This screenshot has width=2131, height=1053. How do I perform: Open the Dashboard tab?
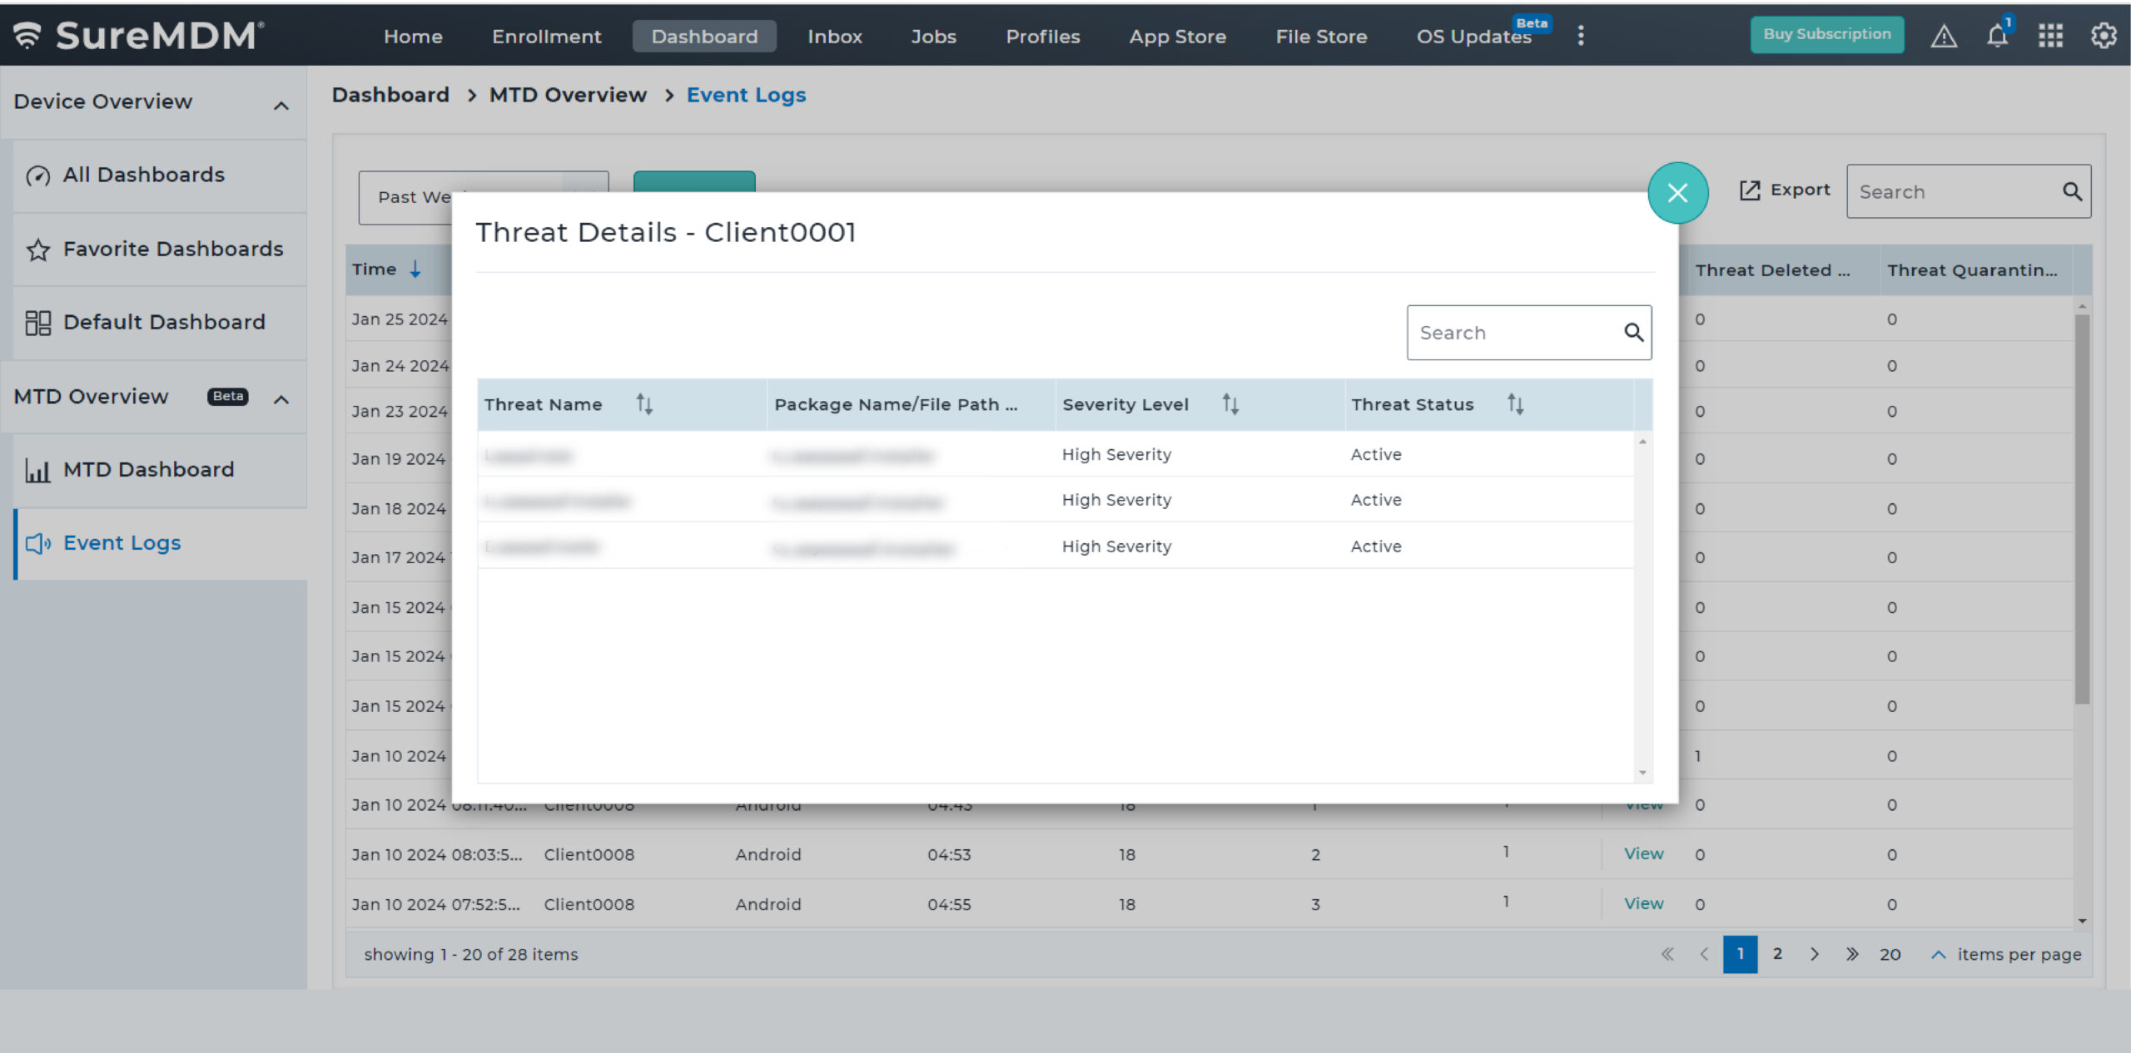point(704,37)
